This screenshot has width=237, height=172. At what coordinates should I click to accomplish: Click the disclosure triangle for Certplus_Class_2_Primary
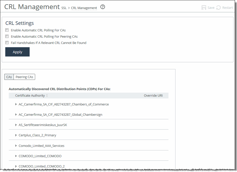click(x=16, y=135)
